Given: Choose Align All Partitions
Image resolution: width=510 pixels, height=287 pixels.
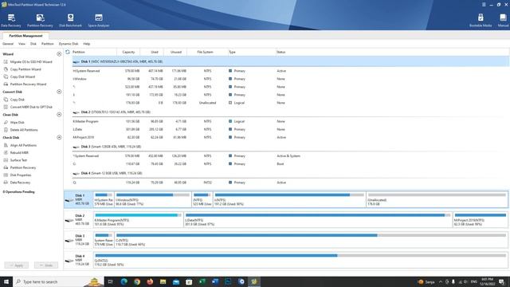Looking at the screenshot, I should pyautogui.click(x=20, y=145).
